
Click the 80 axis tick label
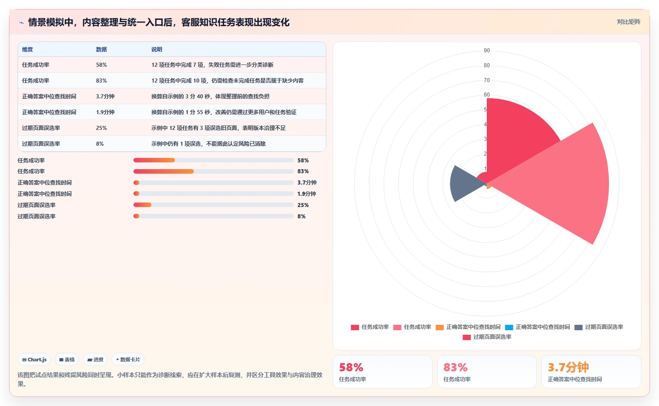point(487,65)
